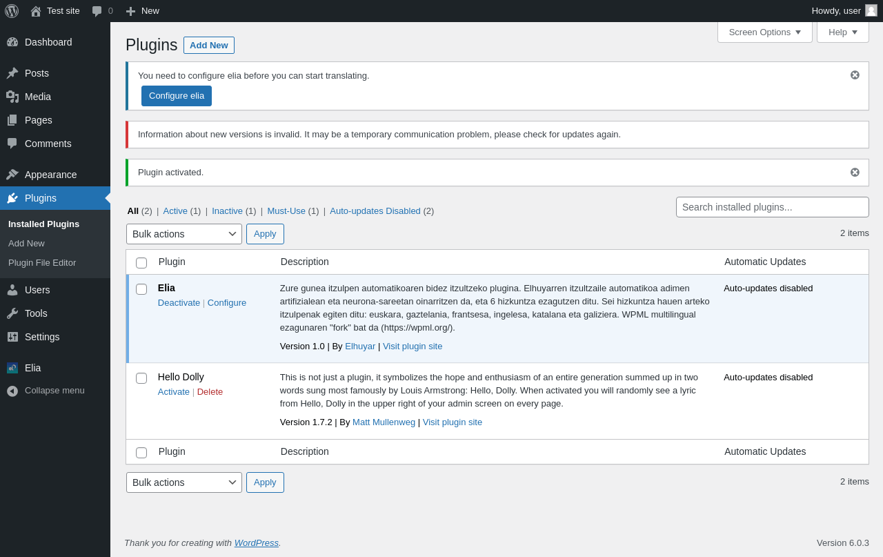Image resolution: width=883 pixels, height=557 pixels.
Task: Select the Hello Dolly plugin checkbox
Action: tap(141, 378)
